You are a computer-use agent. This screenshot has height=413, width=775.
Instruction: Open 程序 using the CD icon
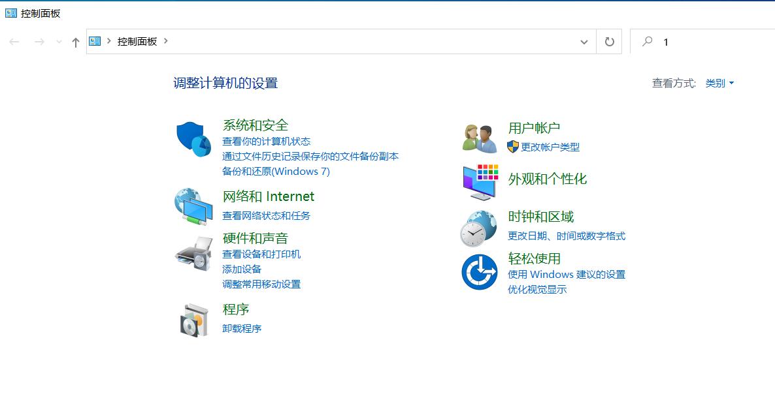click(193, 319)
